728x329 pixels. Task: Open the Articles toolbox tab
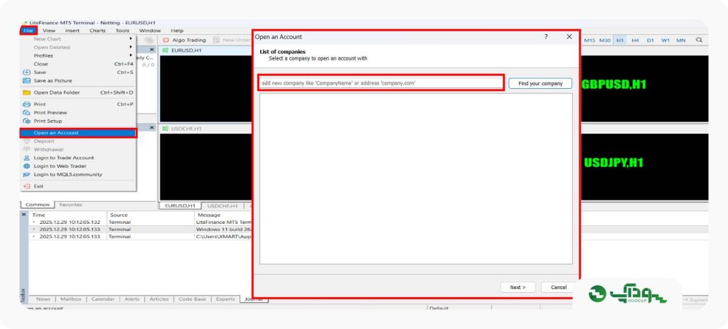point(159,299)
